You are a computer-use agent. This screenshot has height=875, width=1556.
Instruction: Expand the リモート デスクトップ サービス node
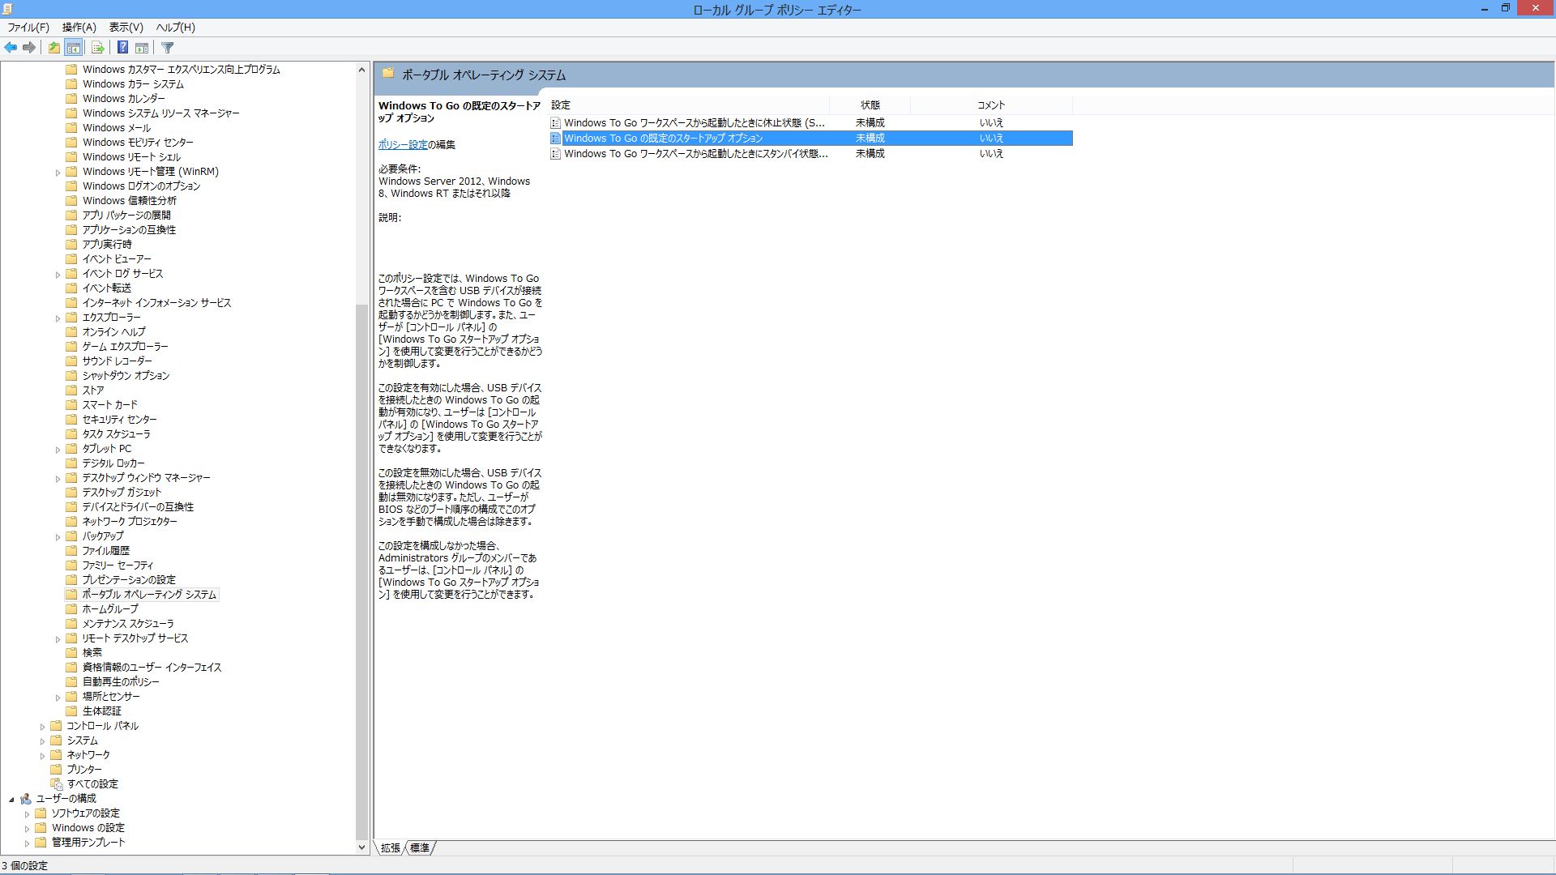tap(58, 639)
